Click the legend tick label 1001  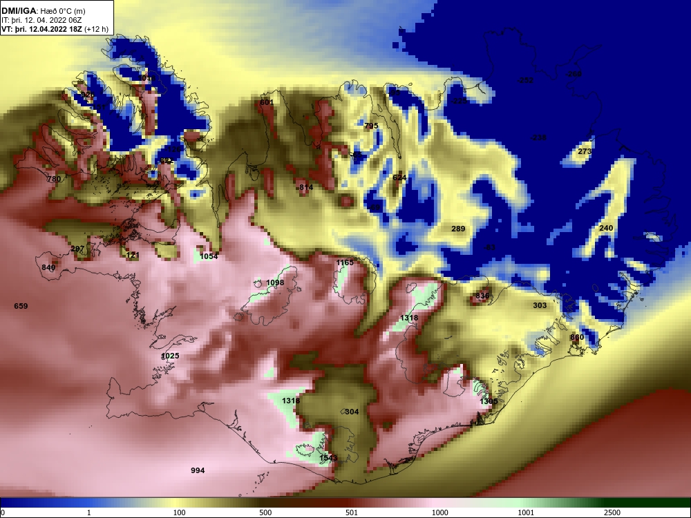[x=526, y=512]
